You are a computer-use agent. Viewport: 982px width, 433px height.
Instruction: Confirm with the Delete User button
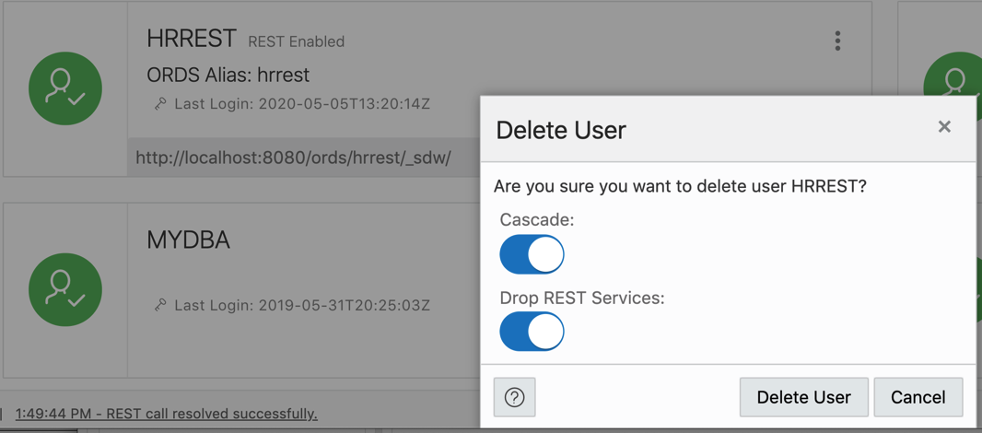[803, 397]
